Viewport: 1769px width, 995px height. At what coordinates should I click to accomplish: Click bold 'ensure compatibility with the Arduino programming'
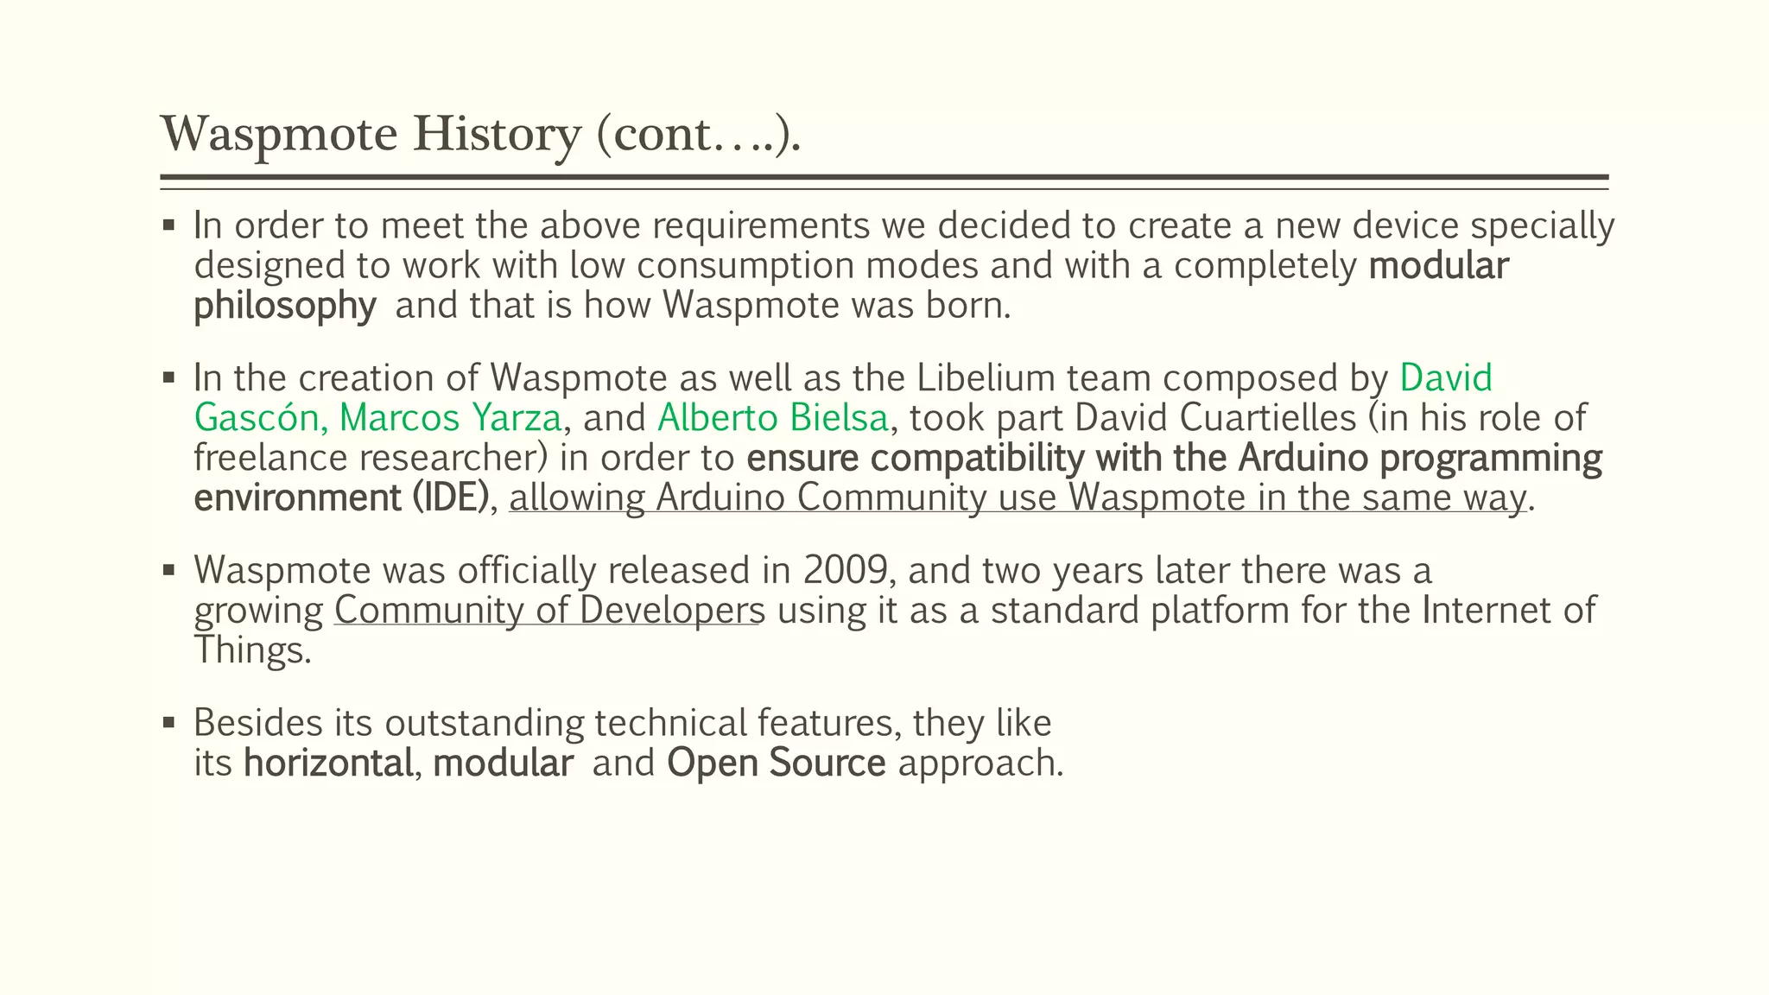point(1173,459)
